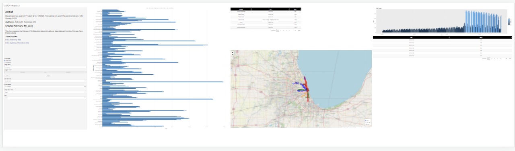Sort the station table by its first column
This screenshot has width=515, height=151.
tap(241, 9)
